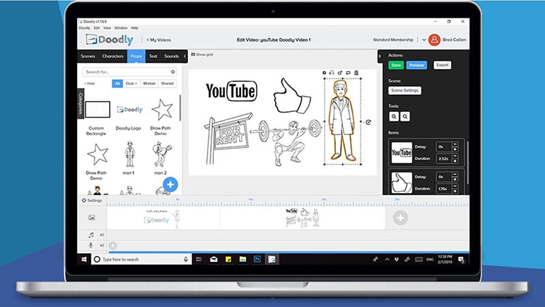Toggle Show grid on the canvas
Viewport: 545px width, 307px height.
202,55
